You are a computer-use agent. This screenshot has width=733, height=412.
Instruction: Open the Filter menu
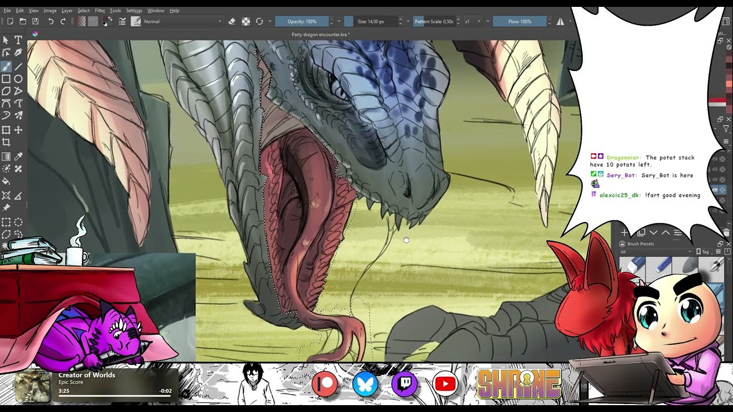pos(100,10)
